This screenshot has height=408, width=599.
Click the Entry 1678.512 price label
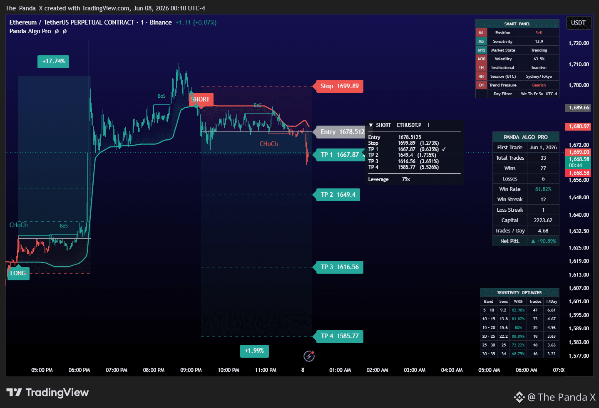click(341, 132)
